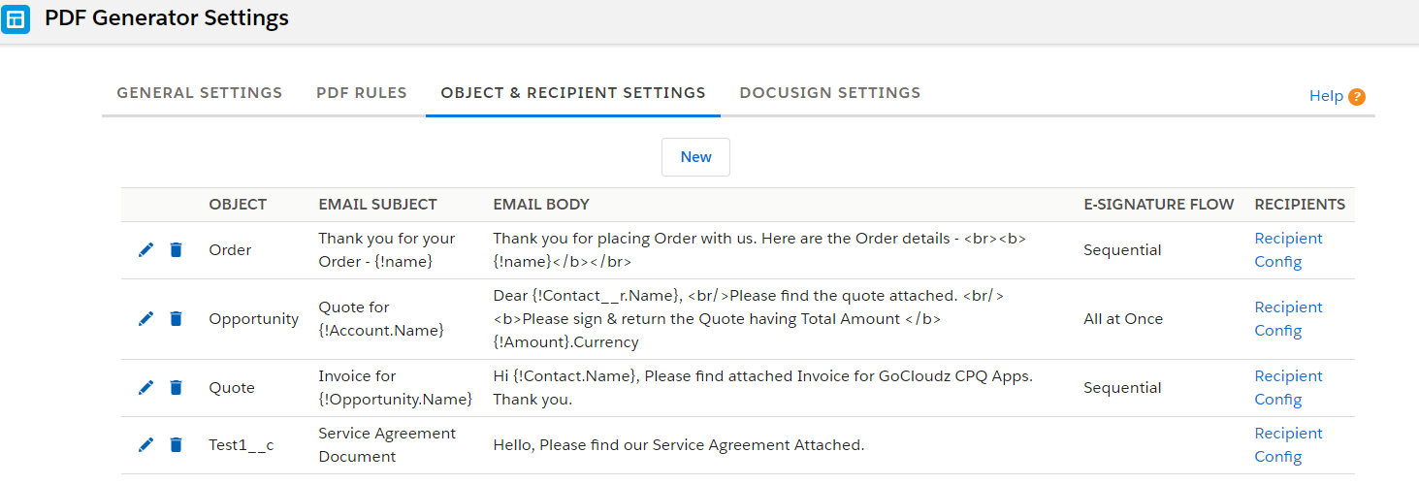
Task: Open the Help link
Action: pyautogui.click(x=1326, y=96)
